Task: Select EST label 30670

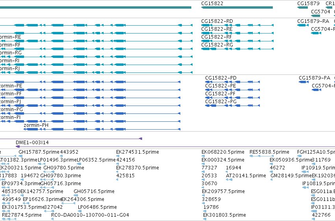Action: 209,184
